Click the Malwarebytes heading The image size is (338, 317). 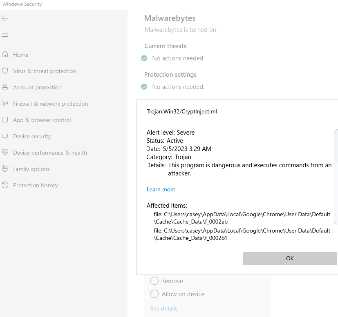click(170, 18)
